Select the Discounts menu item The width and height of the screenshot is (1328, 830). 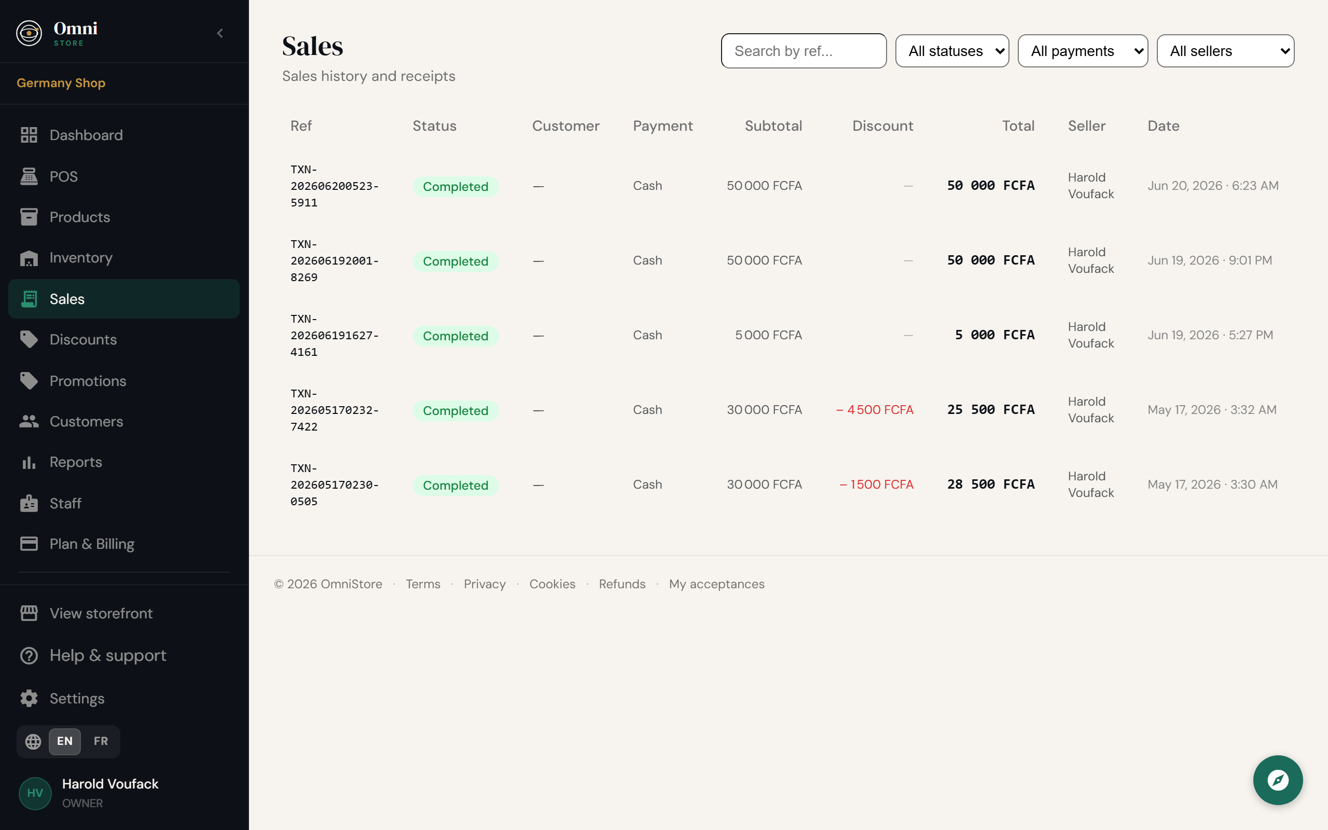[x=124, y=339]
